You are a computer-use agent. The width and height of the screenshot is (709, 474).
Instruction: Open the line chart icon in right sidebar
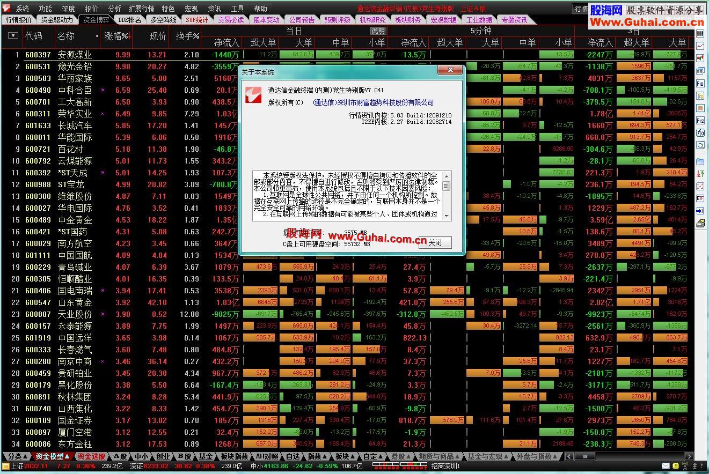700,46
